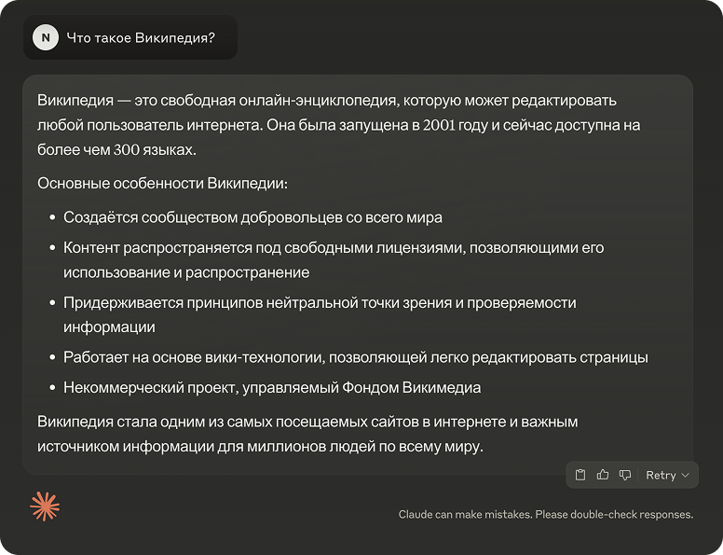Click the "Claude can make mistakes" disclaimer
723x555 pixels.
pyautogui.click(x=545, y=514)
